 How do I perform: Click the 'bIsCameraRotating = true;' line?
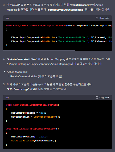point(28,113)
